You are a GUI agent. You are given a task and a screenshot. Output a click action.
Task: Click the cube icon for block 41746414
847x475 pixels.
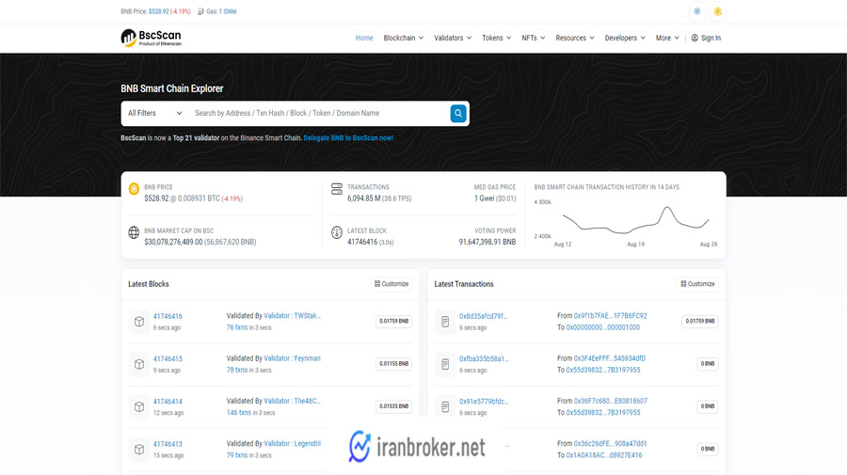139,407
